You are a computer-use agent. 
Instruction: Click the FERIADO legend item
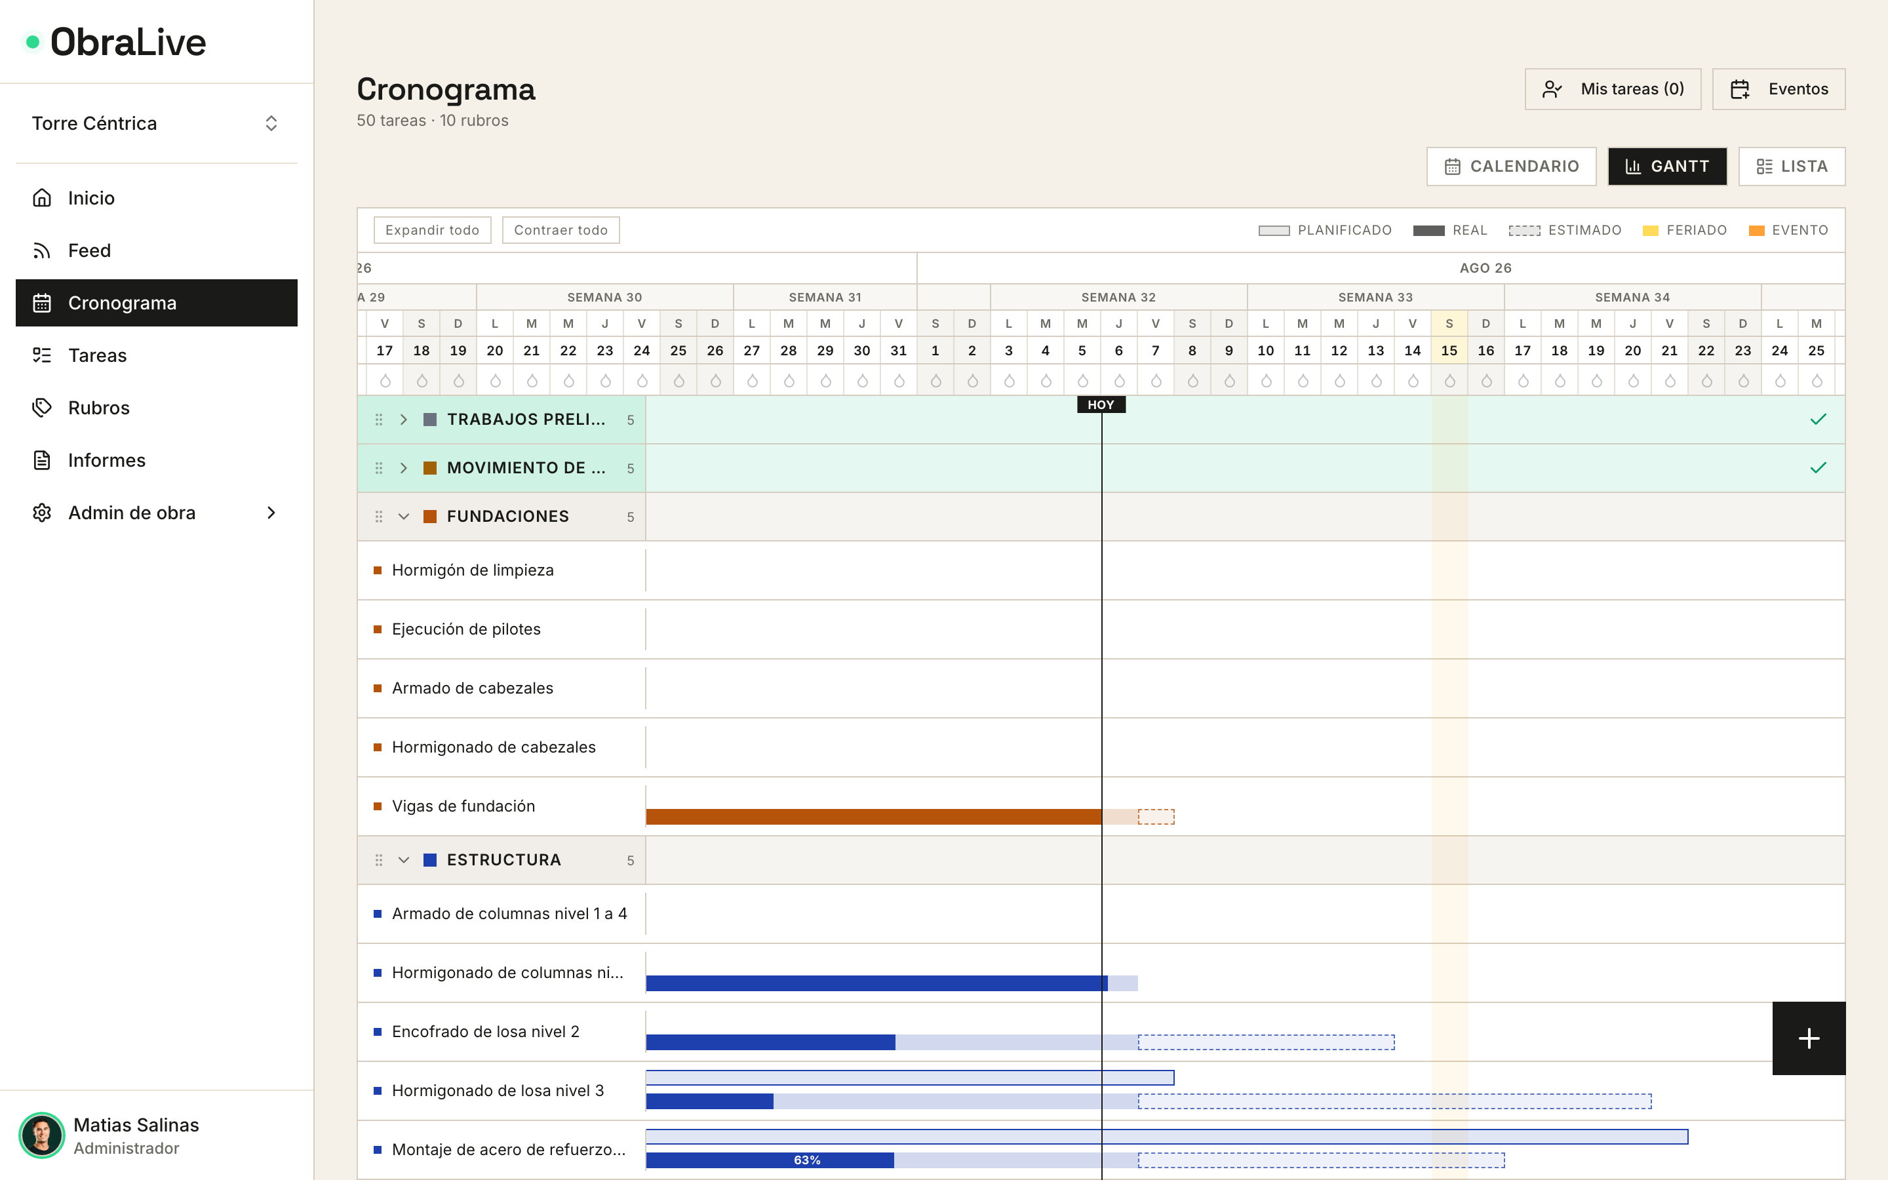tap(1685, 230)
